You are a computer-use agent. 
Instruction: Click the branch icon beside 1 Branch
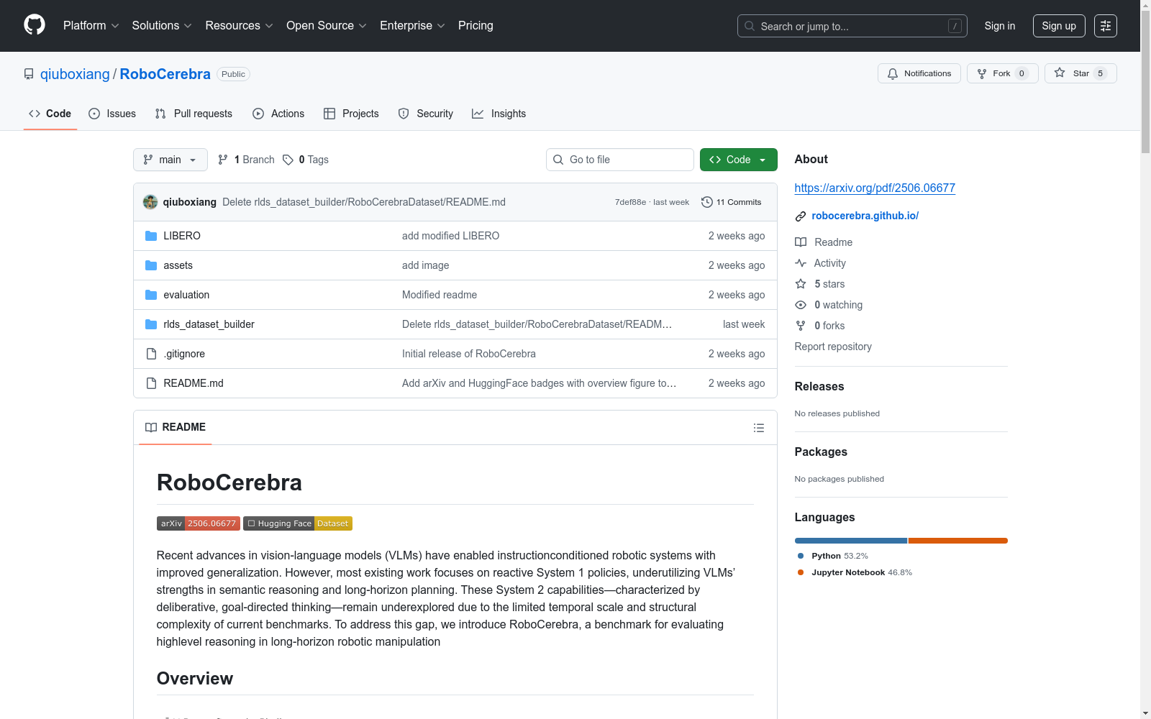(223, 160)
